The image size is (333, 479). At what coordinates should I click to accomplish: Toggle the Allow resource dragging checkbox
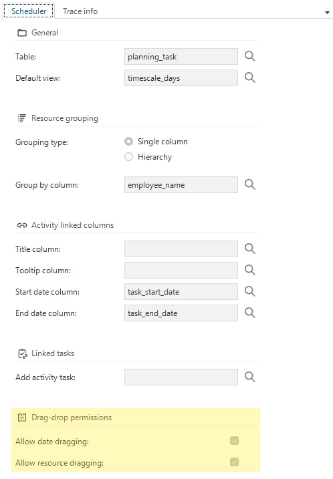coord(235,462)
